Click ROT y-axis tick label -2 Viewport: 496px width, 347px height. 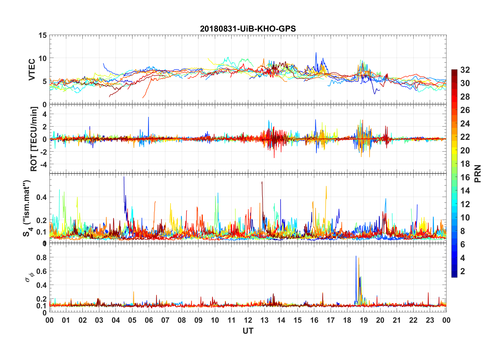pyautogui.click(x=43, y=152)
